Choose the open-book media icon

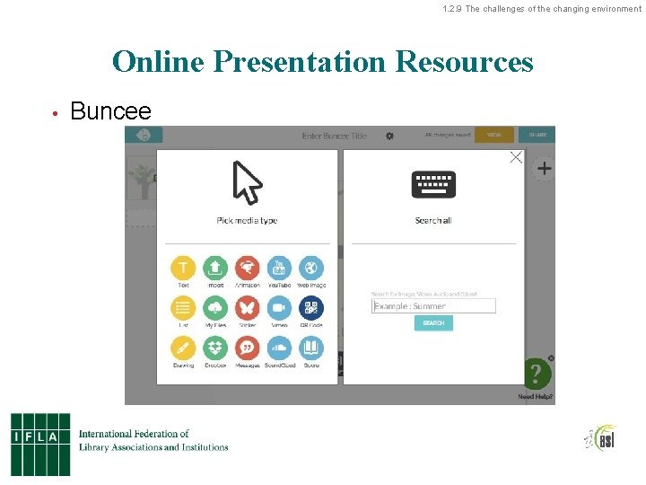(x=311, y=348)
